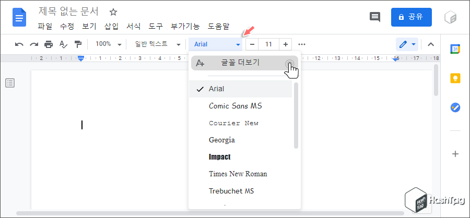
Task: Select Georgia font
Action: point(240,140)
